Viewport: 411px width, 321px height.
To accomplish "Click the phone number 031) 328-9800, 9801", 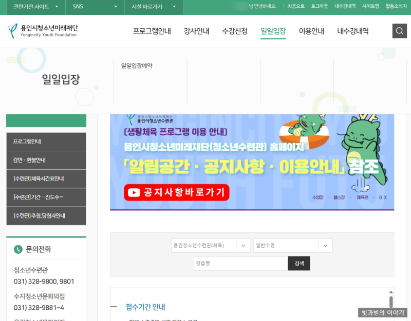I will pyautogui.click(x=44, y=282).
